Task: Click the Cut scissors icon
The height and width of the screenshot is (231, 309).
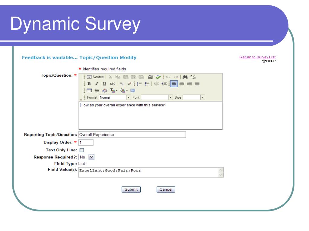Action: tap(110, 77)
